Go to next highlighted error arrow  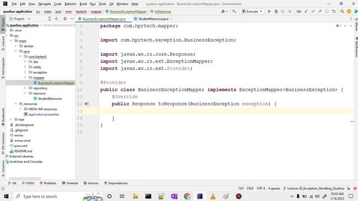[351, 26]
